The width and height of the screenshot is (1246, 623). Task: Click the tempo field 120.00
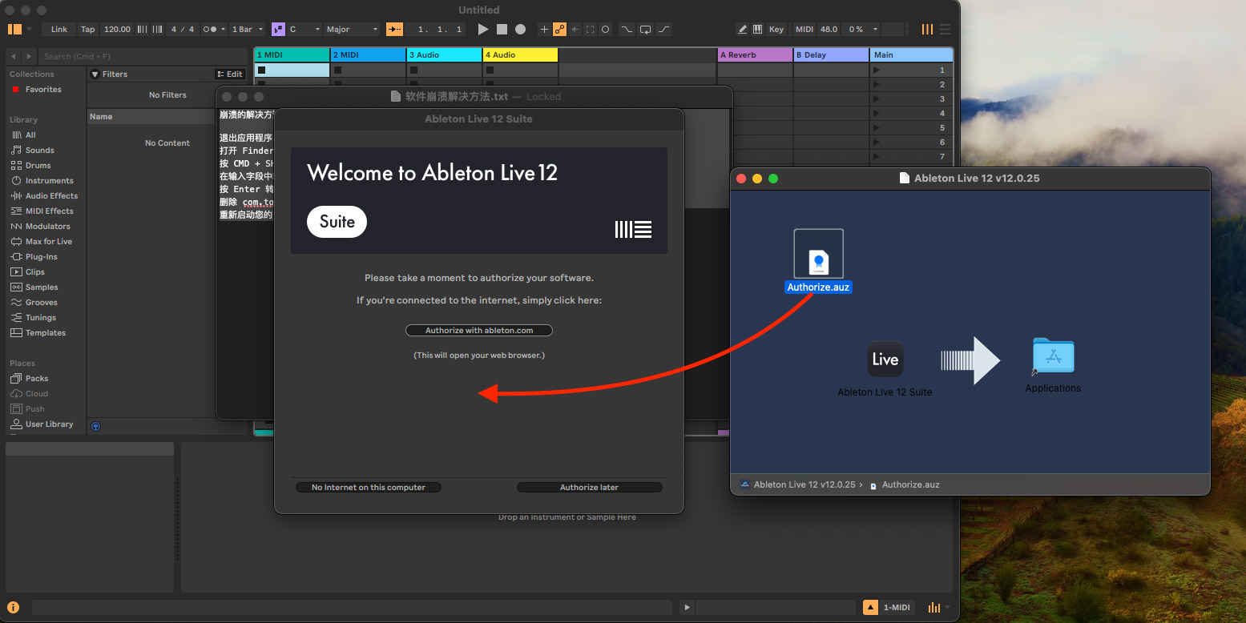click(117, 29)
